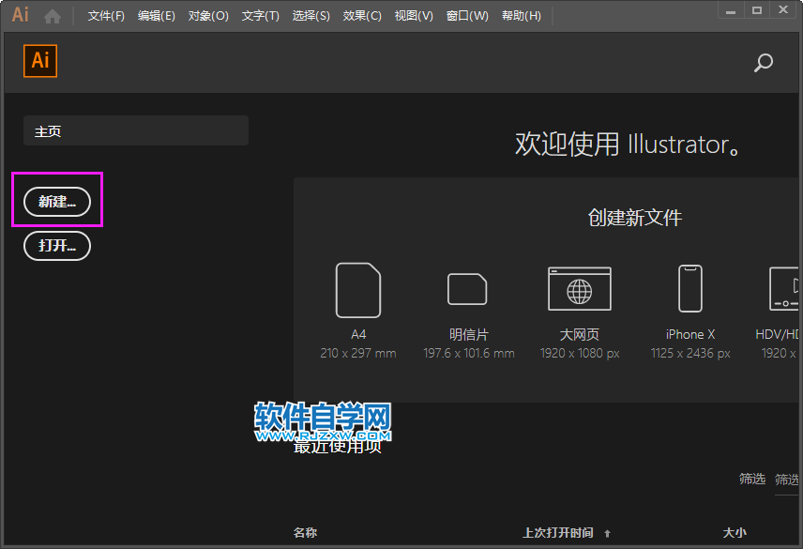Open the 窗口 menu

pos(466,16)
